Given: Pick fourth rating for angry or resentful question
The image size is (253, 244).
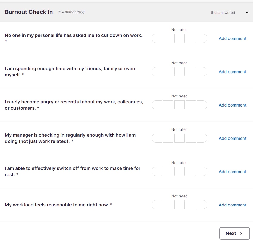Looking at the screenshot, I should click(x=191, y=105).
